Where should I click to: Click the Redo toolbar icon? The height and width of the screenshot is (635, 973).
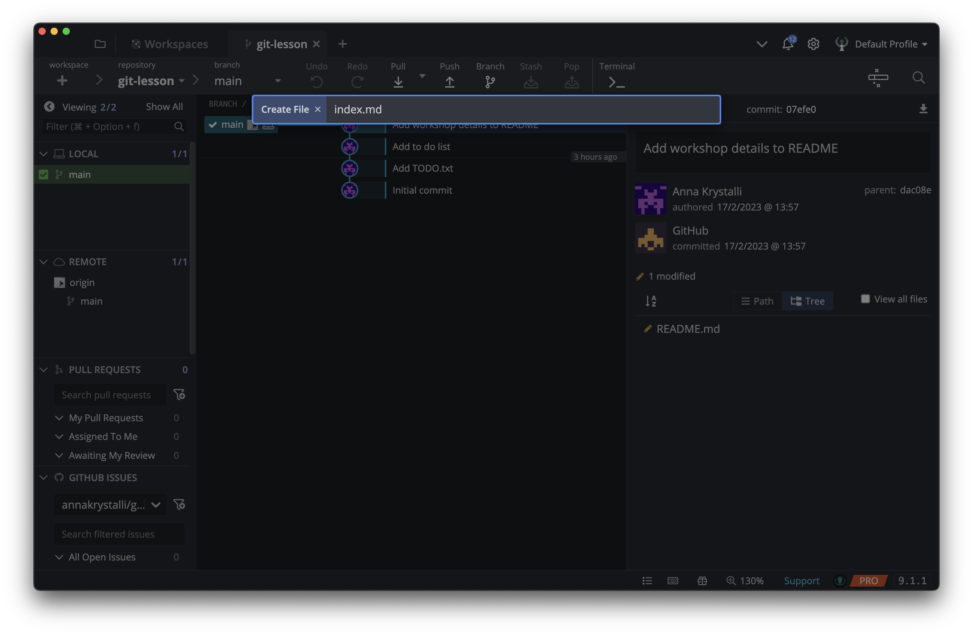(357, 82)
